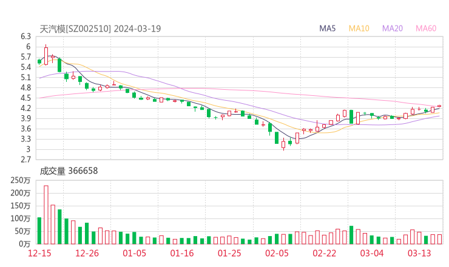
Task: Select the 01-16 date axis label
Action: [182, 253]
